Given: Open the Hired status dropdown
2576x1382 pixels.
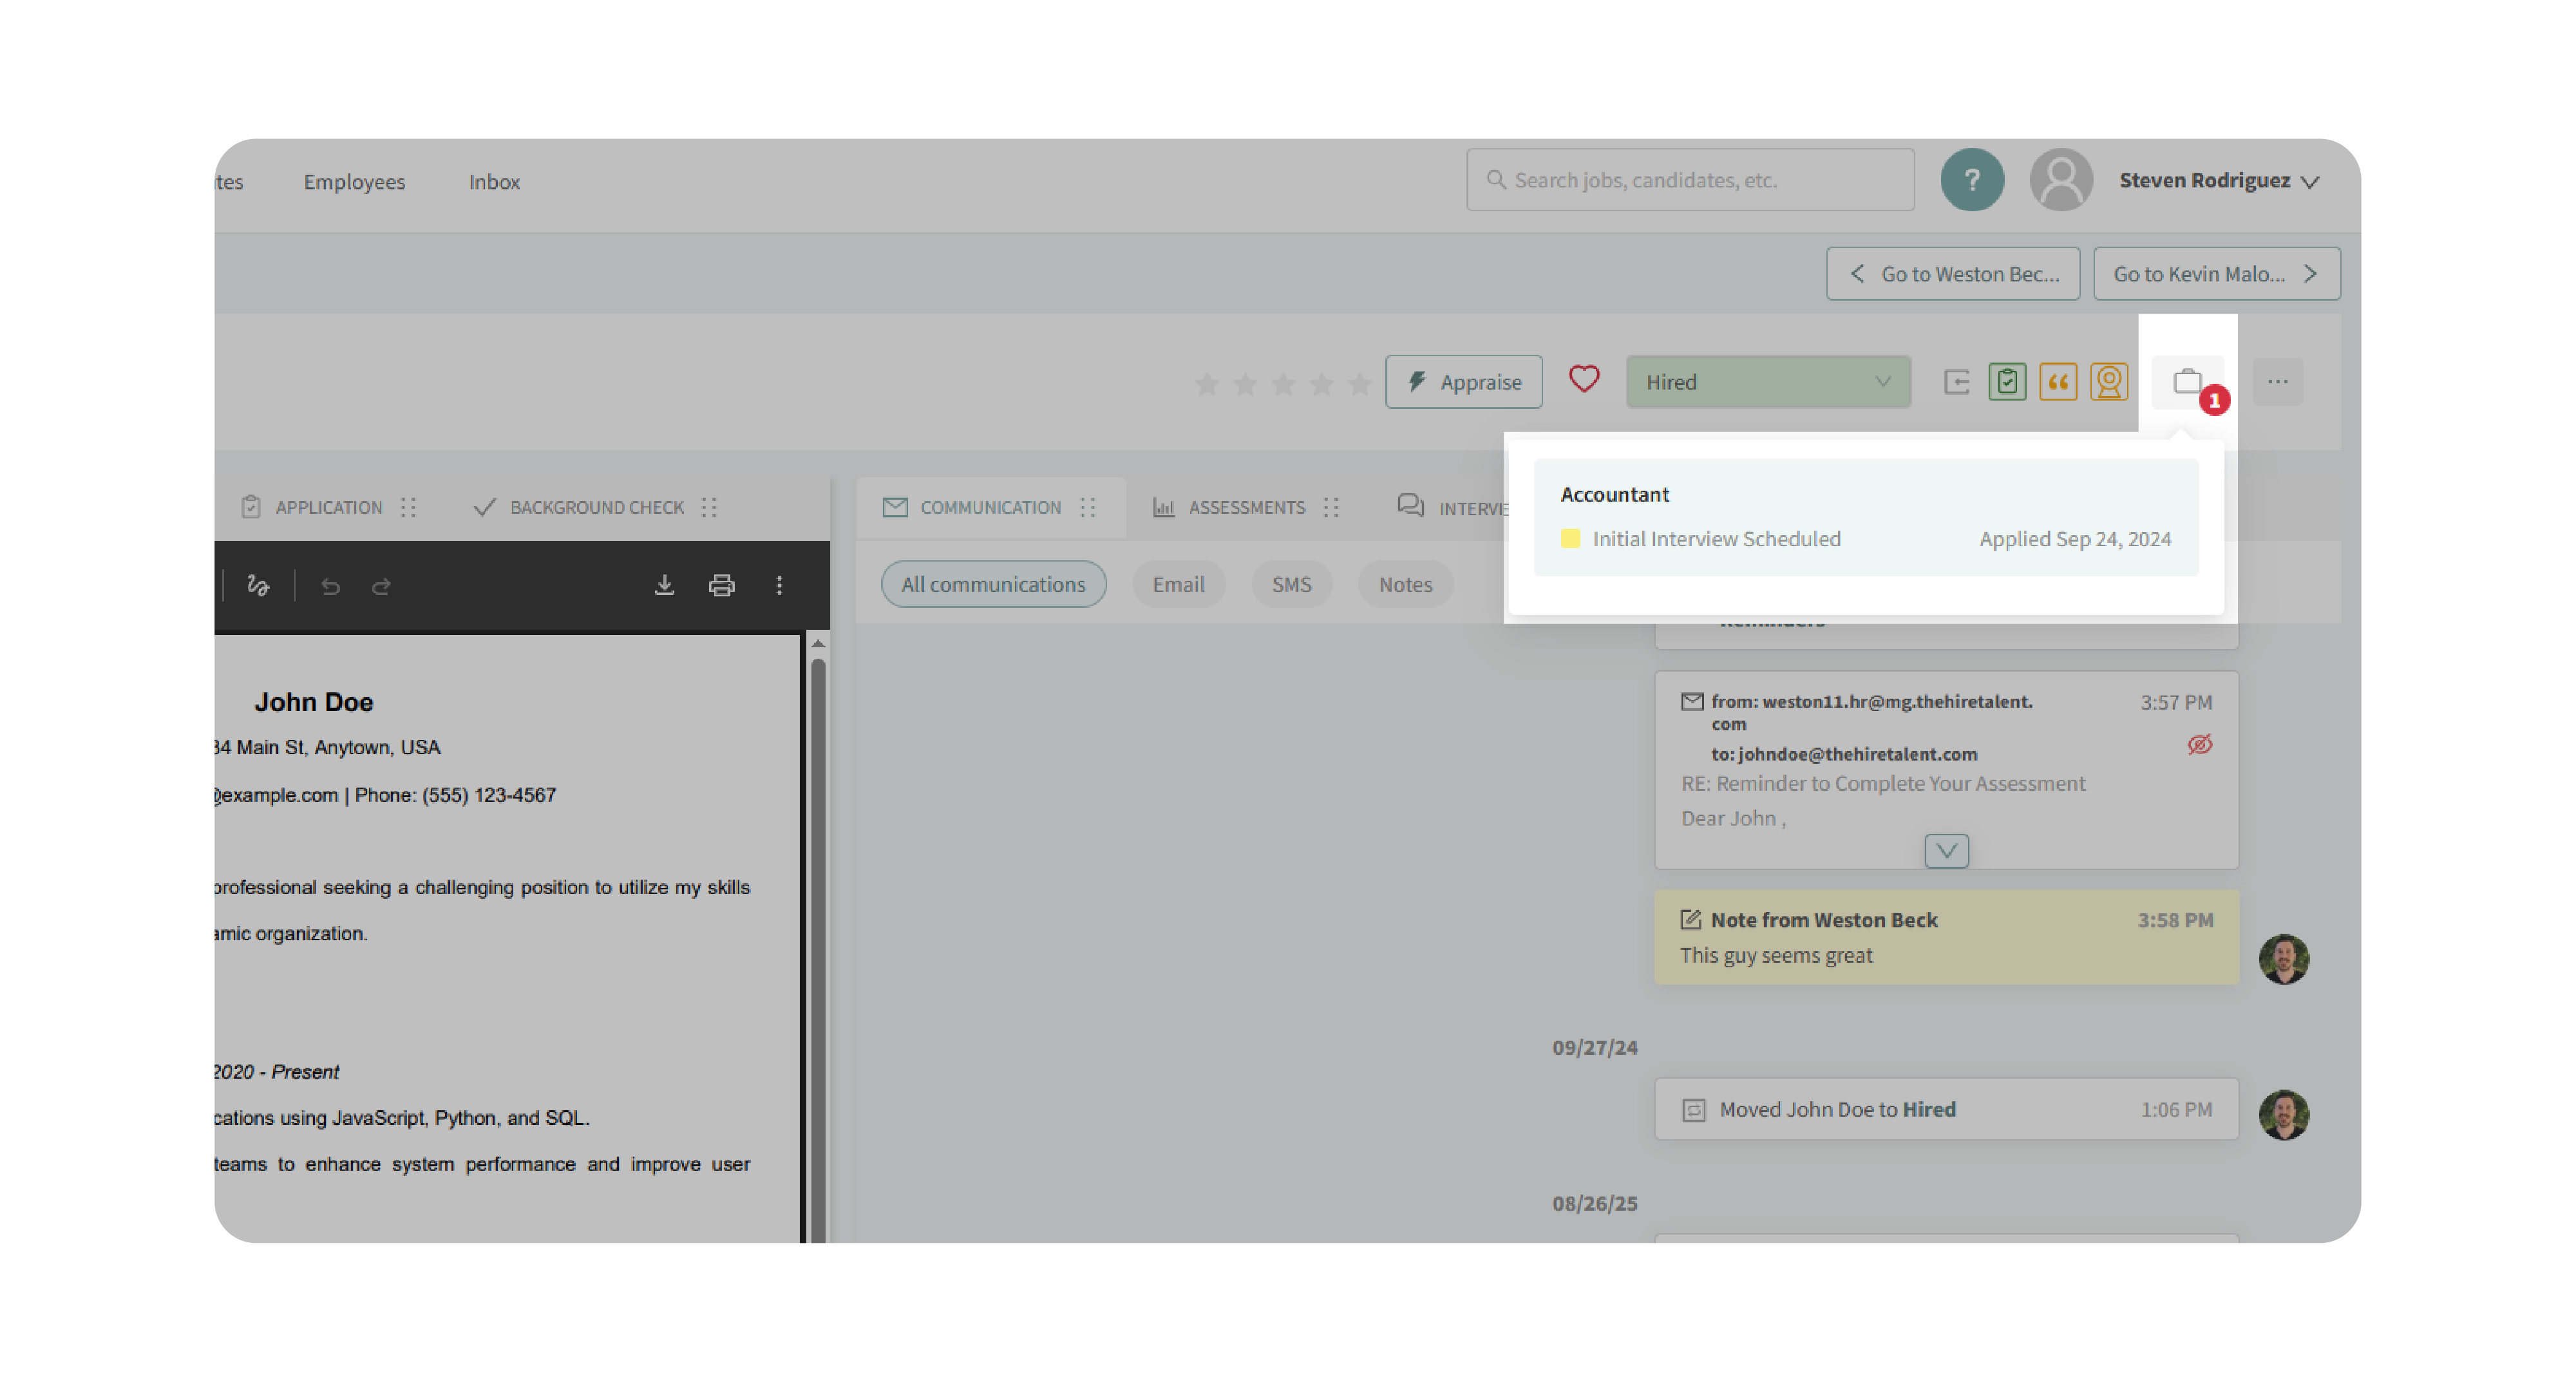Looking at the screenshot, I should pos(1767,381).
